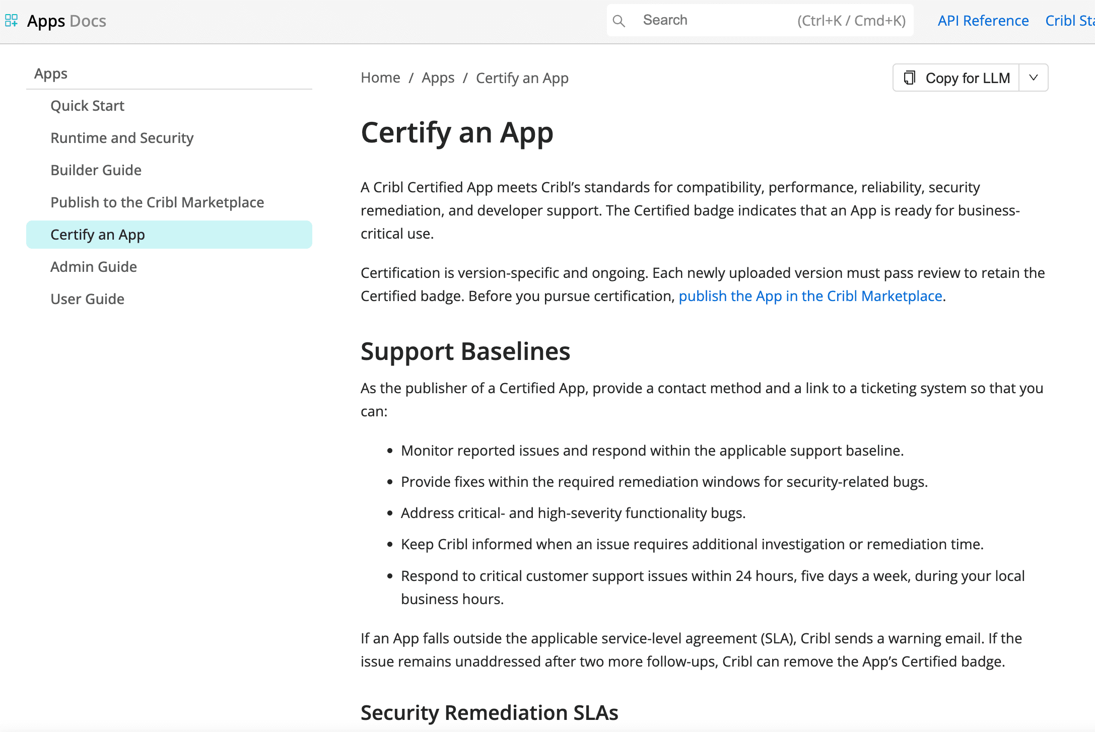The image size is (1095, 732).
Task: Click Home in the breadcrumb
Action: (x=380, y=78)
